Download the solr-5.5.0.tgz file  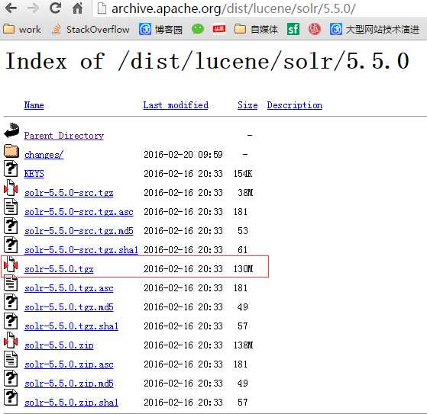[x=59, y=269]
